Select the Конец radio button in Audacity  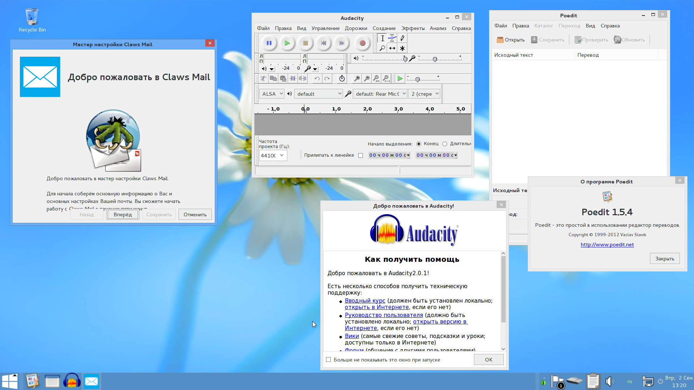coord(419,144)
